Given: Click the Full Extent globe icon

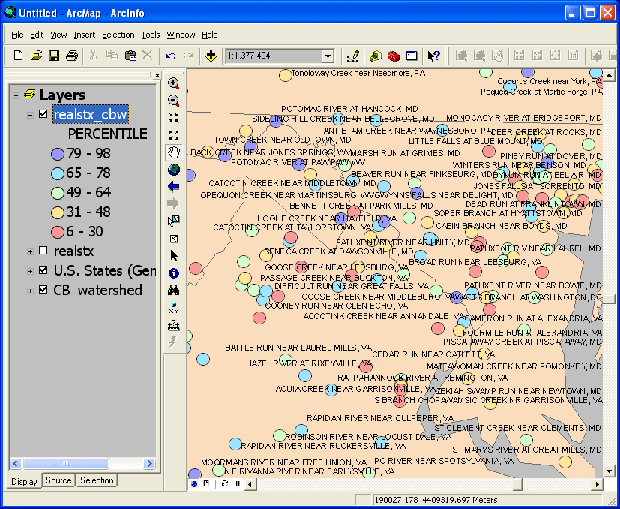Looking at the screenshot, I should (174, 169).
